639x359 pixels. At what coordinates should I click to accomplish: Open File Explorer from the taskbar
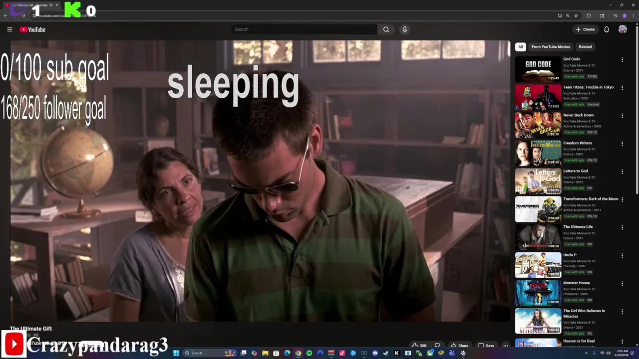(x=265, y=353)
